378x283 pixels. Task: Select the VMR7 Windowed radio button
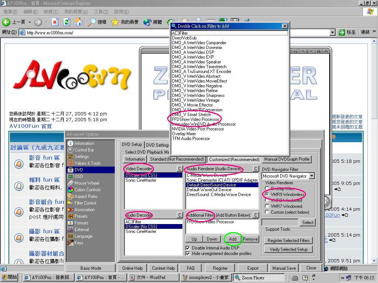(267, 206)
